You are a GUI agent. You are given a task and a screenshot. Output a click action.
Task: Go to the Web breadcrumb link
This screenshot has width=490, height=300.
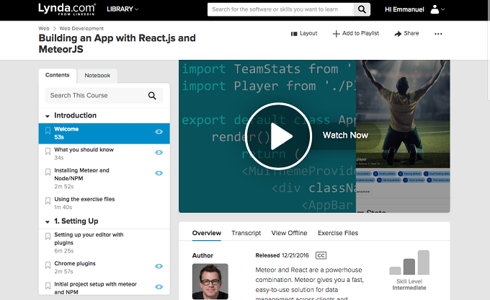pos(44,28)
